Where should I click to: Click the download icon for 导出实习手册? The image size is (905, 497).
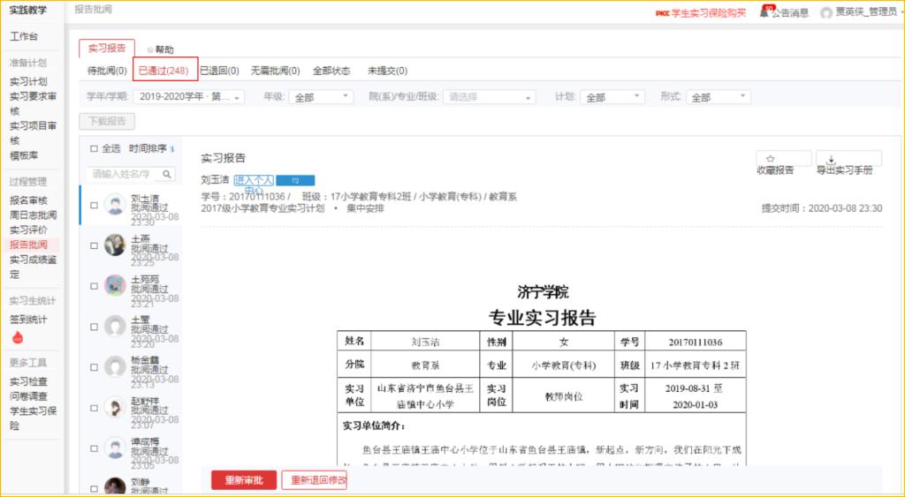tap(831, 159)
